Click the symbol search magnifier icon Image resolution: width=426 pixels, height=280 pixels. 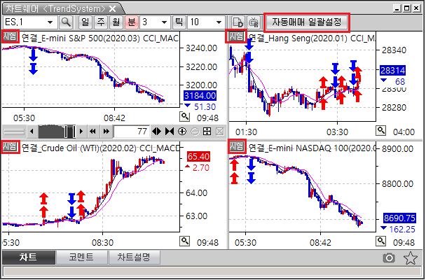(x=65, y=22)
